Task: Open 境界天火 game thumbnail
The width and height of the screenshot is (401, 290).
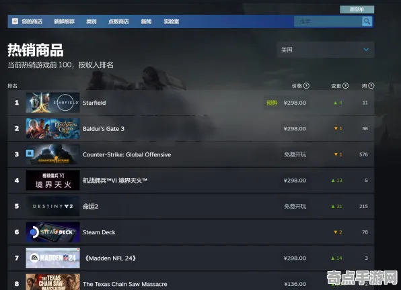Action: (52, 180)
